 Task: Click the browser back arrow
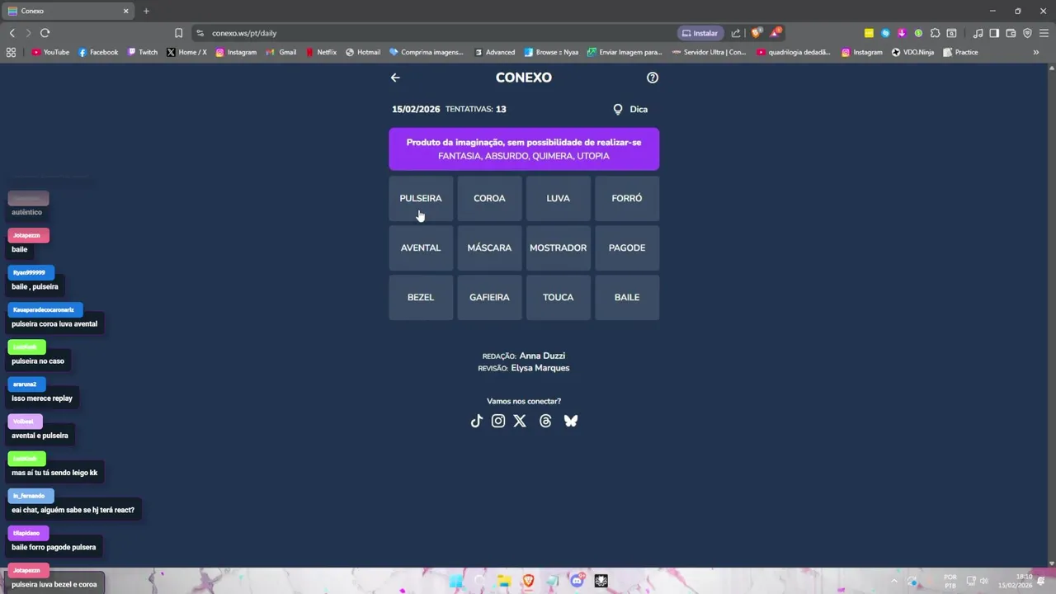click(x=12, y=33)
